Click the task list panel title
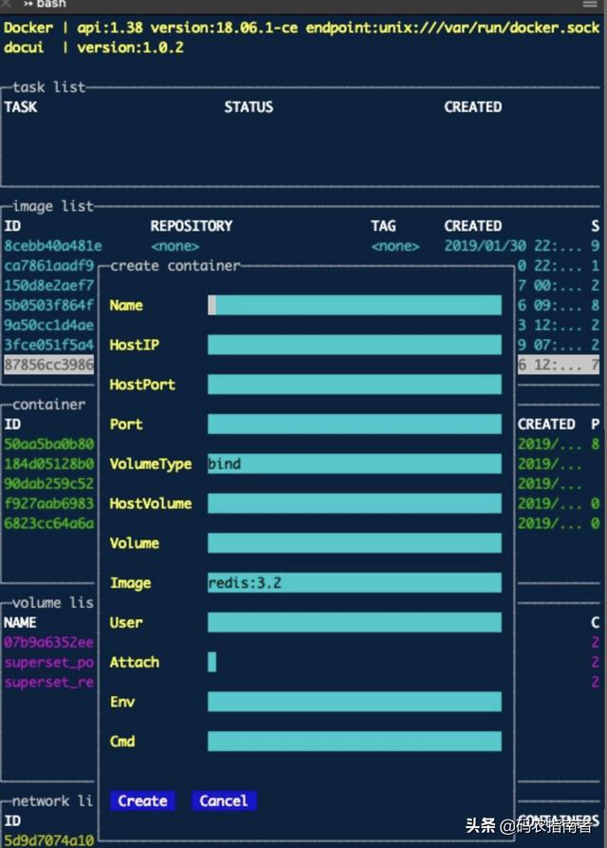The width and height of the screenshot is (607, 848). [x=49, y=87]
